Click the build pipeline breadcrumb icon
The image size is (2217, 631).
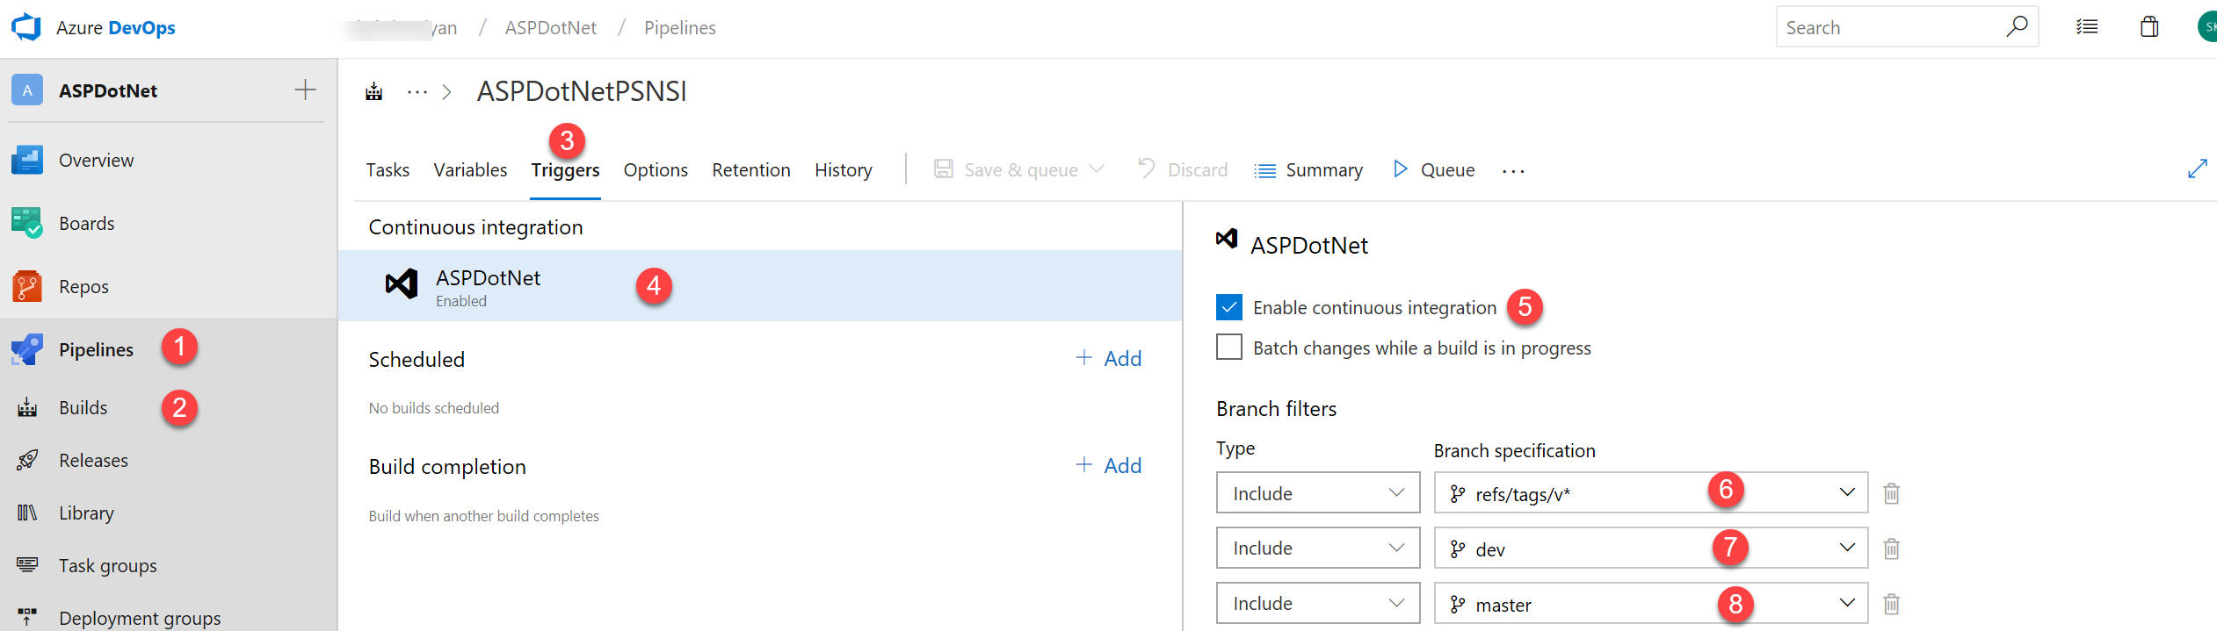374,91
